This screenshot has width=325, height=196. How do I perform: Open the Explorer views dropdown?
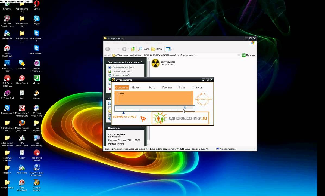point(169,49)
